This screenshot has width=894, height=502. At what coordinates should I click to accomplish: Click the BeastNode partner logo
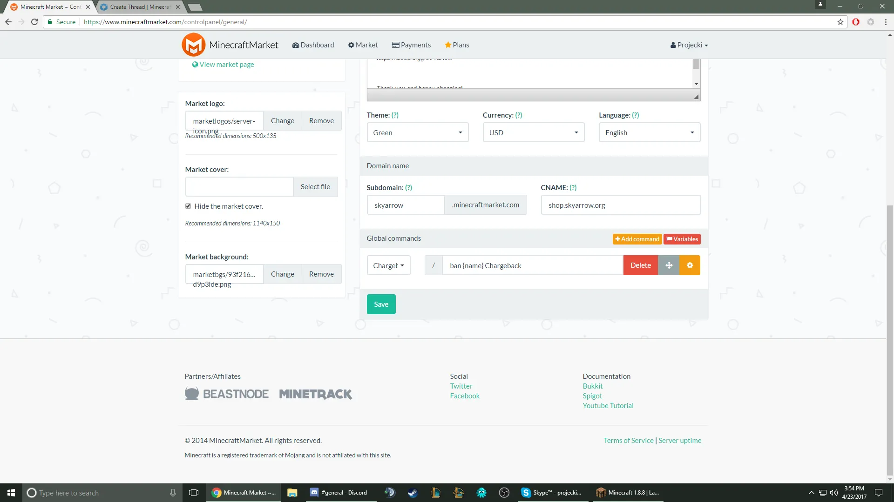click(x=227, y=394)
